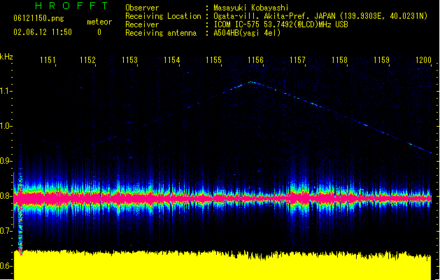The width and height of the screenshot is (440, 280).
Task: Click the A504HB(yagi 4el) antenna text
Action: coord(247,33)
